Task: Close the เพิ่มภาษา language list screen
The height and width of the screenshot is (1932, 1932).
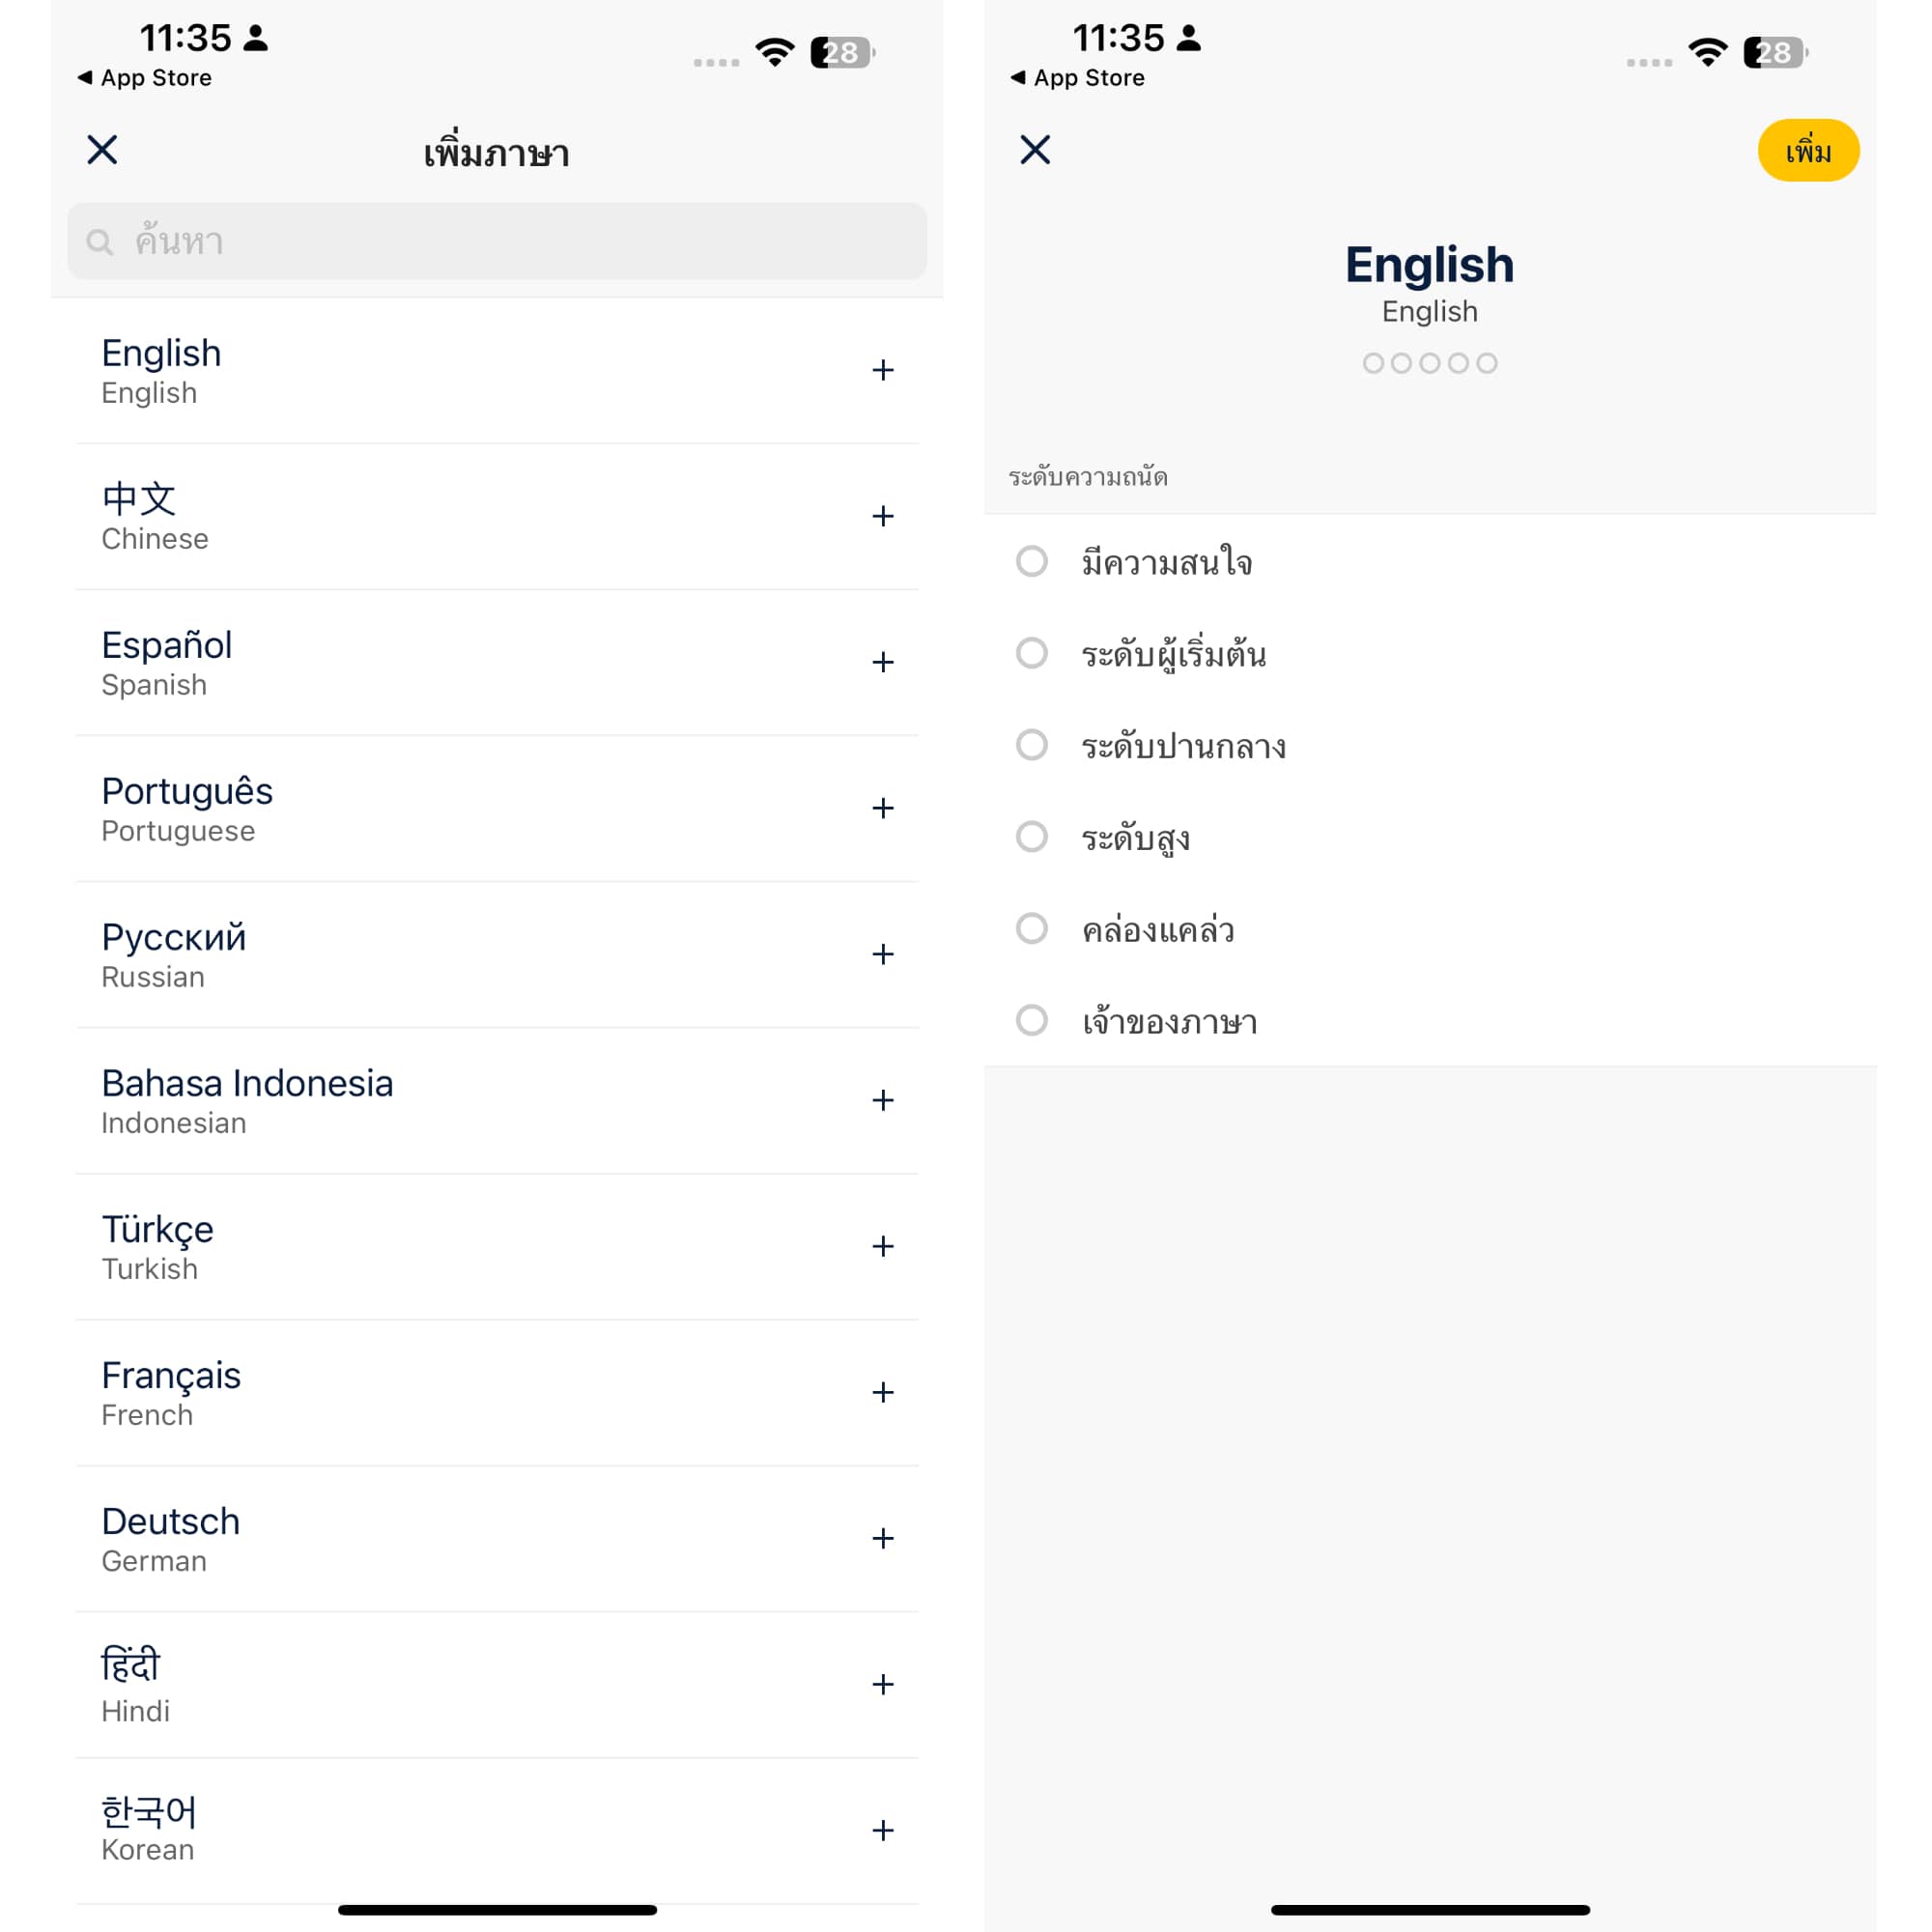Action: [x=102, y=150]
